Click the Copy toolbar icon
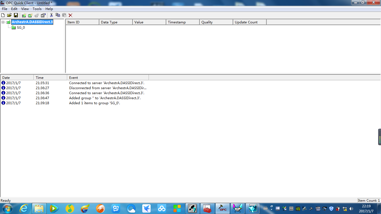The width and height of the screenshot is (381, 214). tap(58, 15)
